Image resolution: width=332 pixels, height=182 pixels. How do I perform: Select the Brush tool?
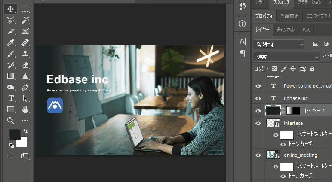[10, 54]
